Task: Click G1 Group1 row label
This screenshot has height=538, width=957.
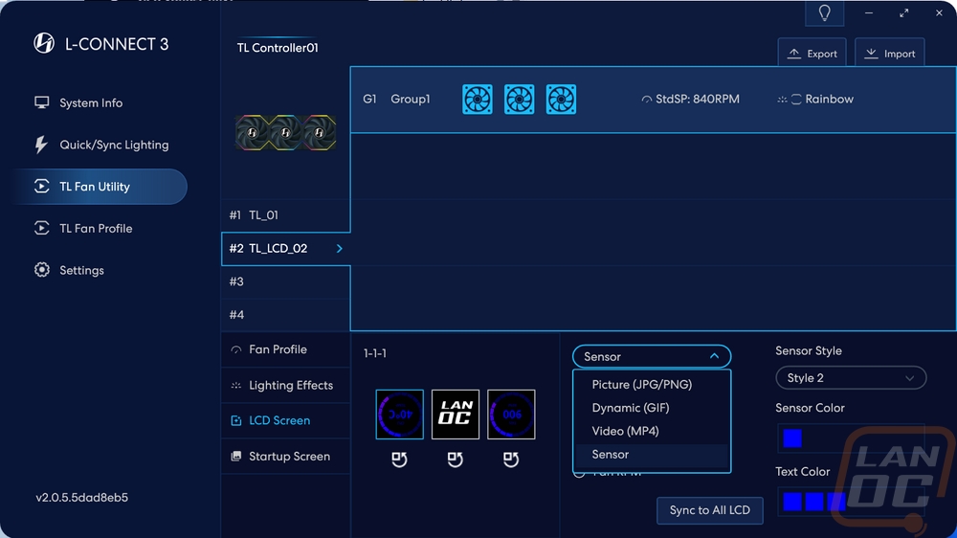Action: (397, 99)
